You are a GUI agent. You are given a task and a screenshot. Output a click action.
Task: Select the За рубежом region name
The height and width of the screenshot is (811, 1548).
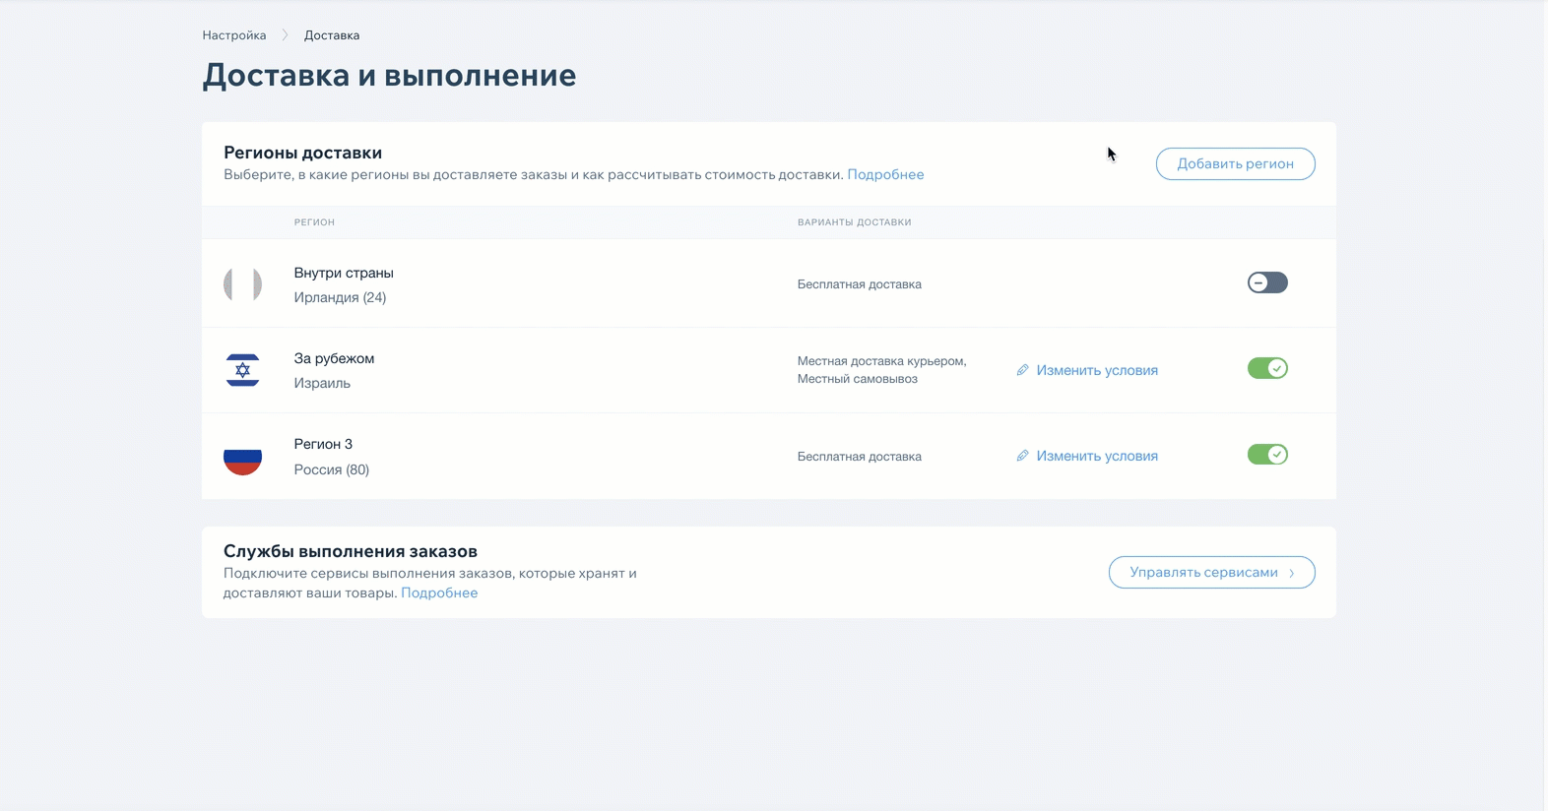[x=334, y=358]
